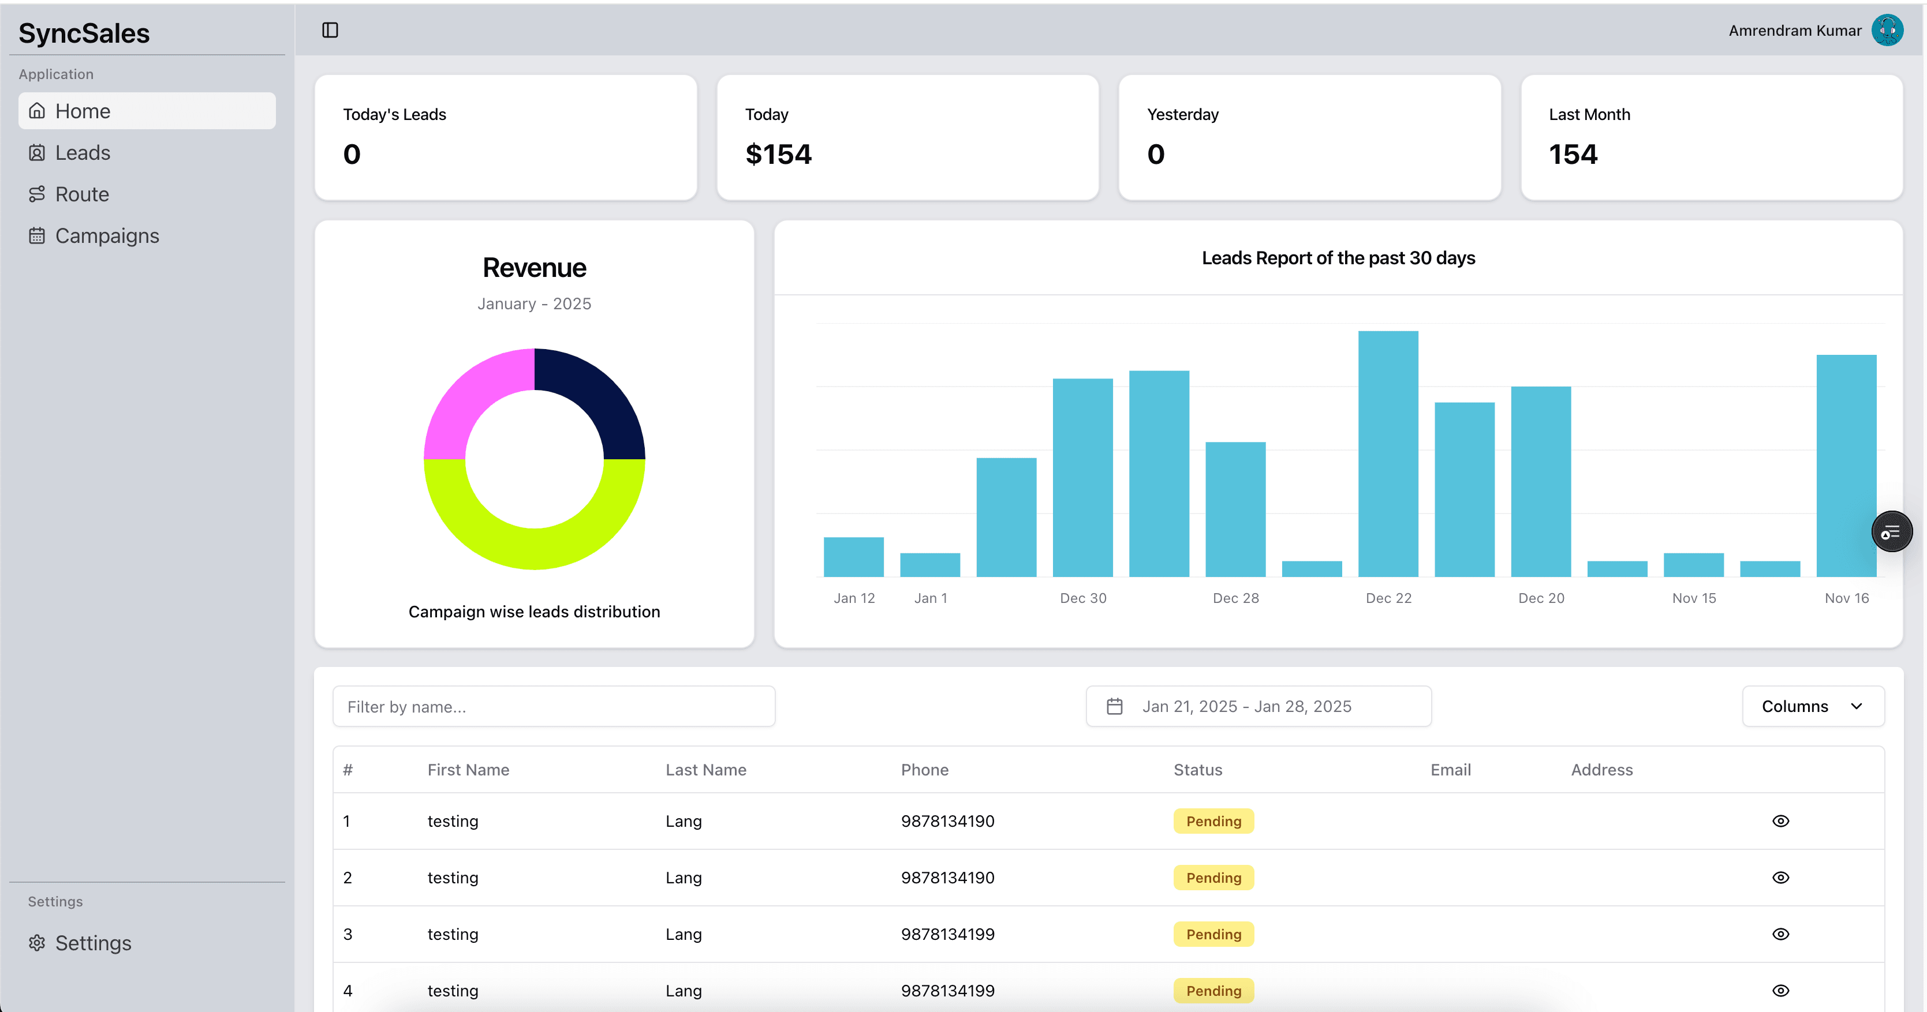Click the Last Name column header
This screenshot has height=1012, width=1927.
pos(705,770)
